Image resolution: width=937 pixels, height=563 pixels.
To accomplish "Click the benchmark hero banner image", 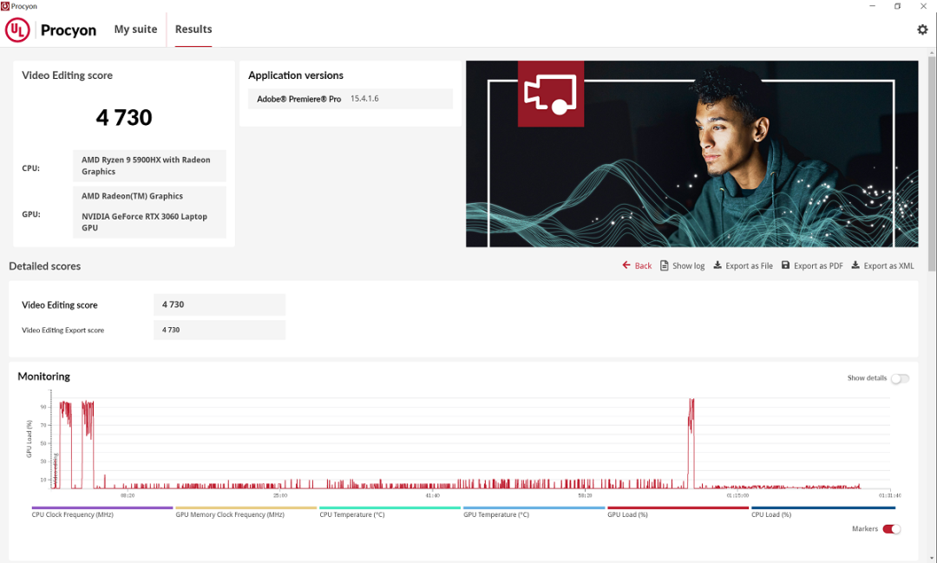I will tap(692, 154).
